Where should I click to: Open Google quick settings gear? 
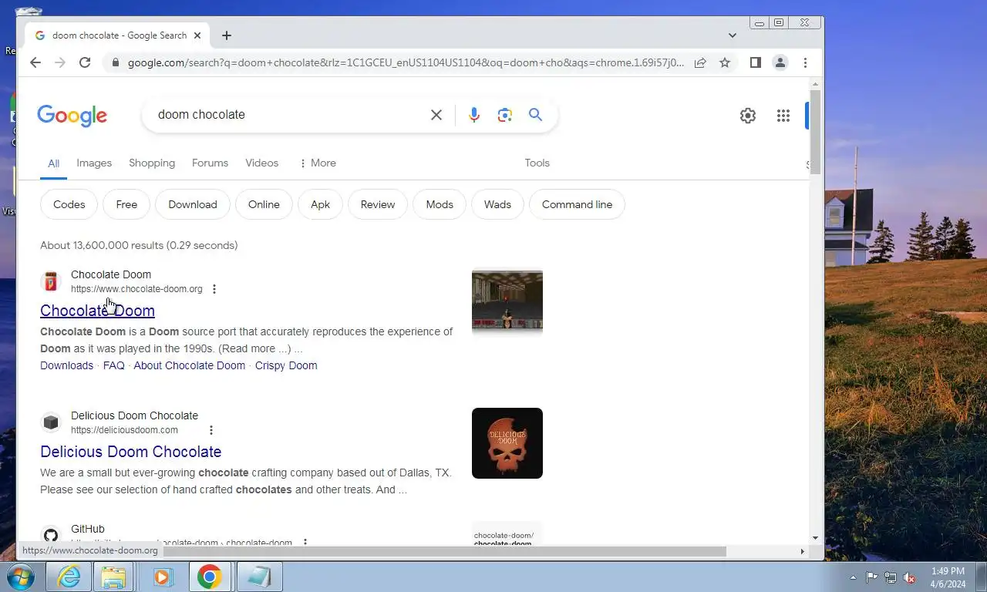(748, 116)
